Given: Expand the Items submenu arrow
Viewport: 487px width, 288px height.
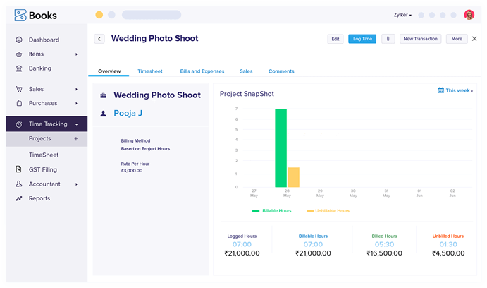Looking at the screenshot, I should (76, 54).
